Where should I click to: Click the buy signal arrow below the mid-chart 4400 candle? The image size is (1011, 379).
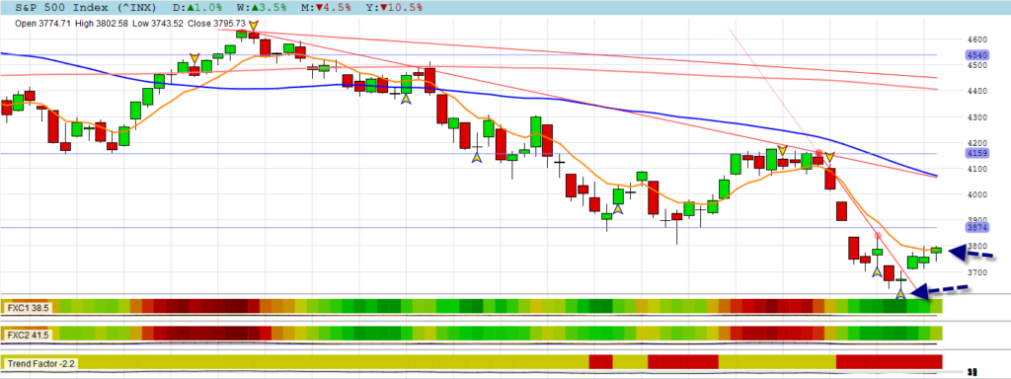click(406, 99)
